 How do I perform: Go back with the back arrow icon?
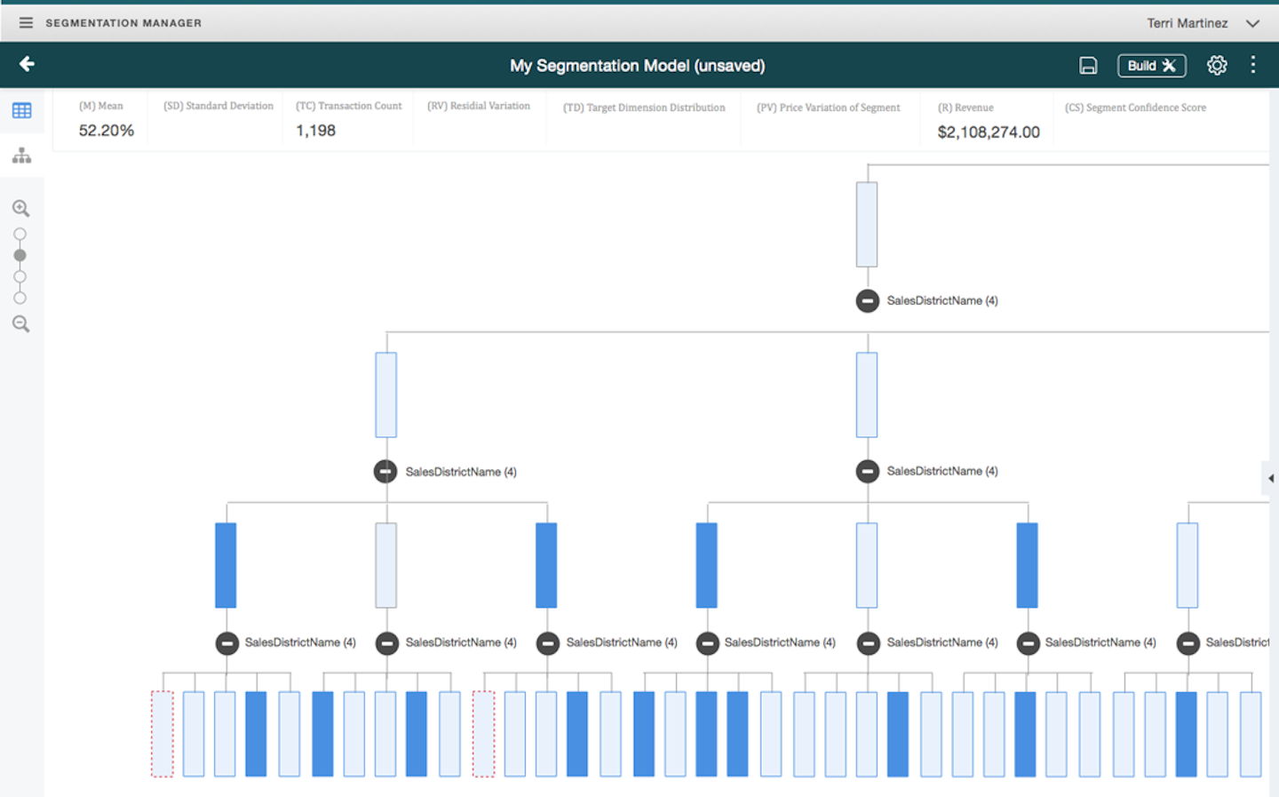(27, 64)
